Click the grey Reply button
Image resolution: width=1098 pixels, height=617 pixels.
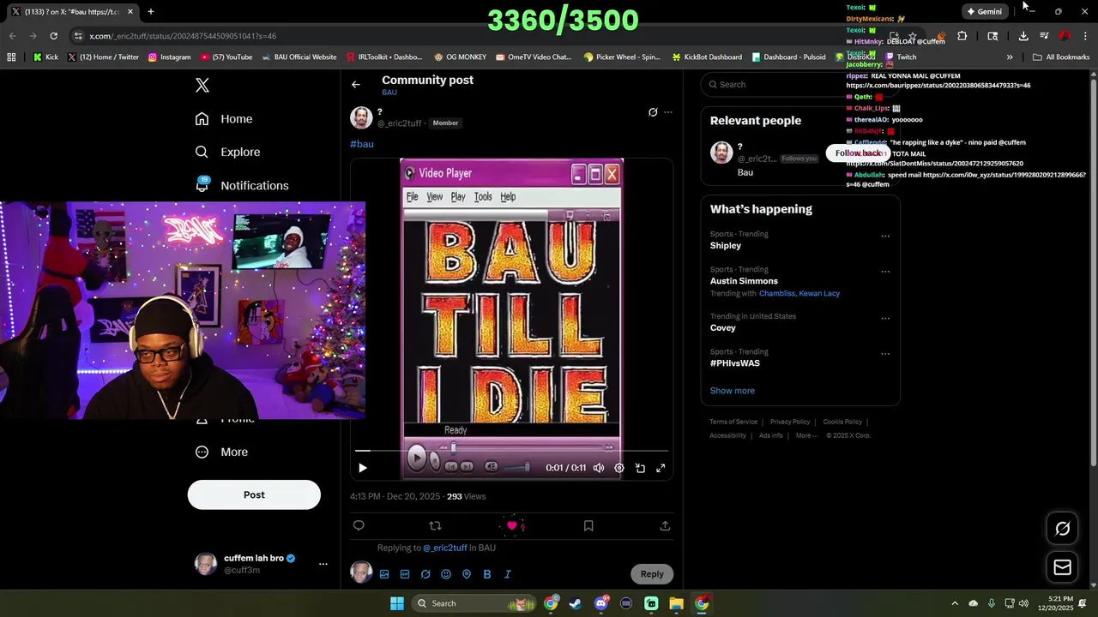click(652, 574)
